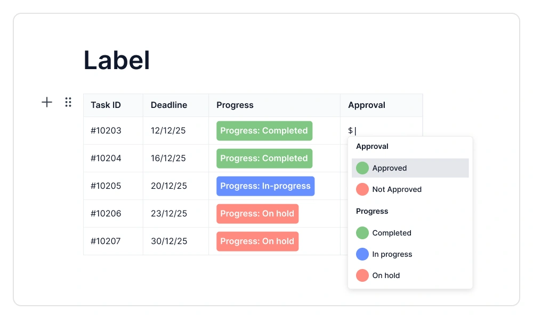Click the Progress column header
Screen dimensions: 533x319
(235, 105)
